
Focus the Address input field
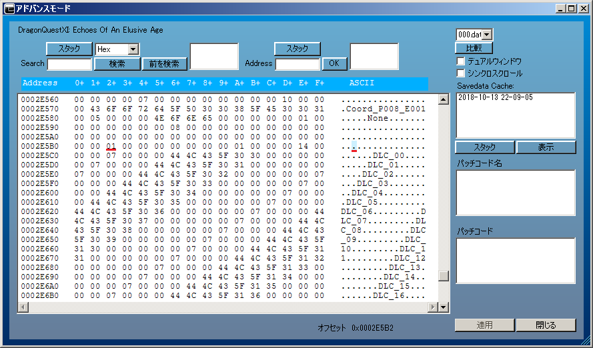pos(298,64)
